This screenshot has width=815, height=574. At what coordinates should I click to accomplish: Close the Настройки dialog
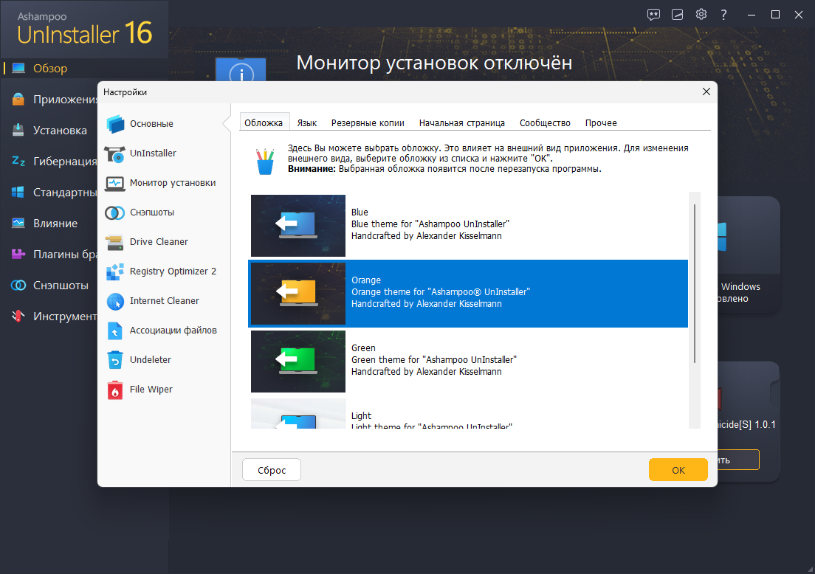tap(706, 92)
